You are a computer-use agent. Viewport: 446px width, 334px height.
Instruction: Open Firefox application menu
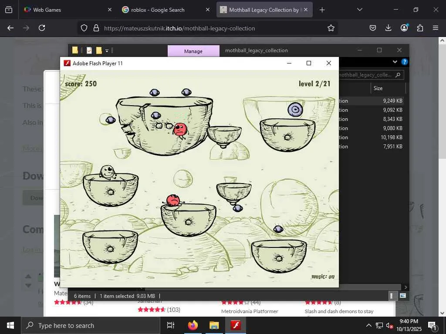pyautogui.click(x=436, y=28)
